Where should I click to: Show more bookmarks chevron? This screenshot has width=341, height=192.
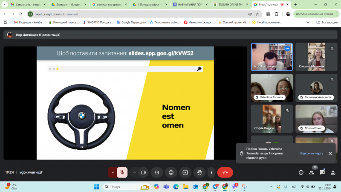point(307,22)
